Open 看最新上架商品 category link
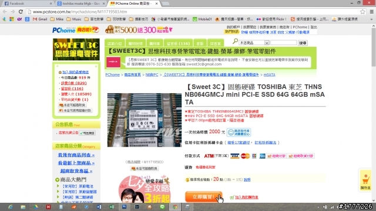 (76, 163)
